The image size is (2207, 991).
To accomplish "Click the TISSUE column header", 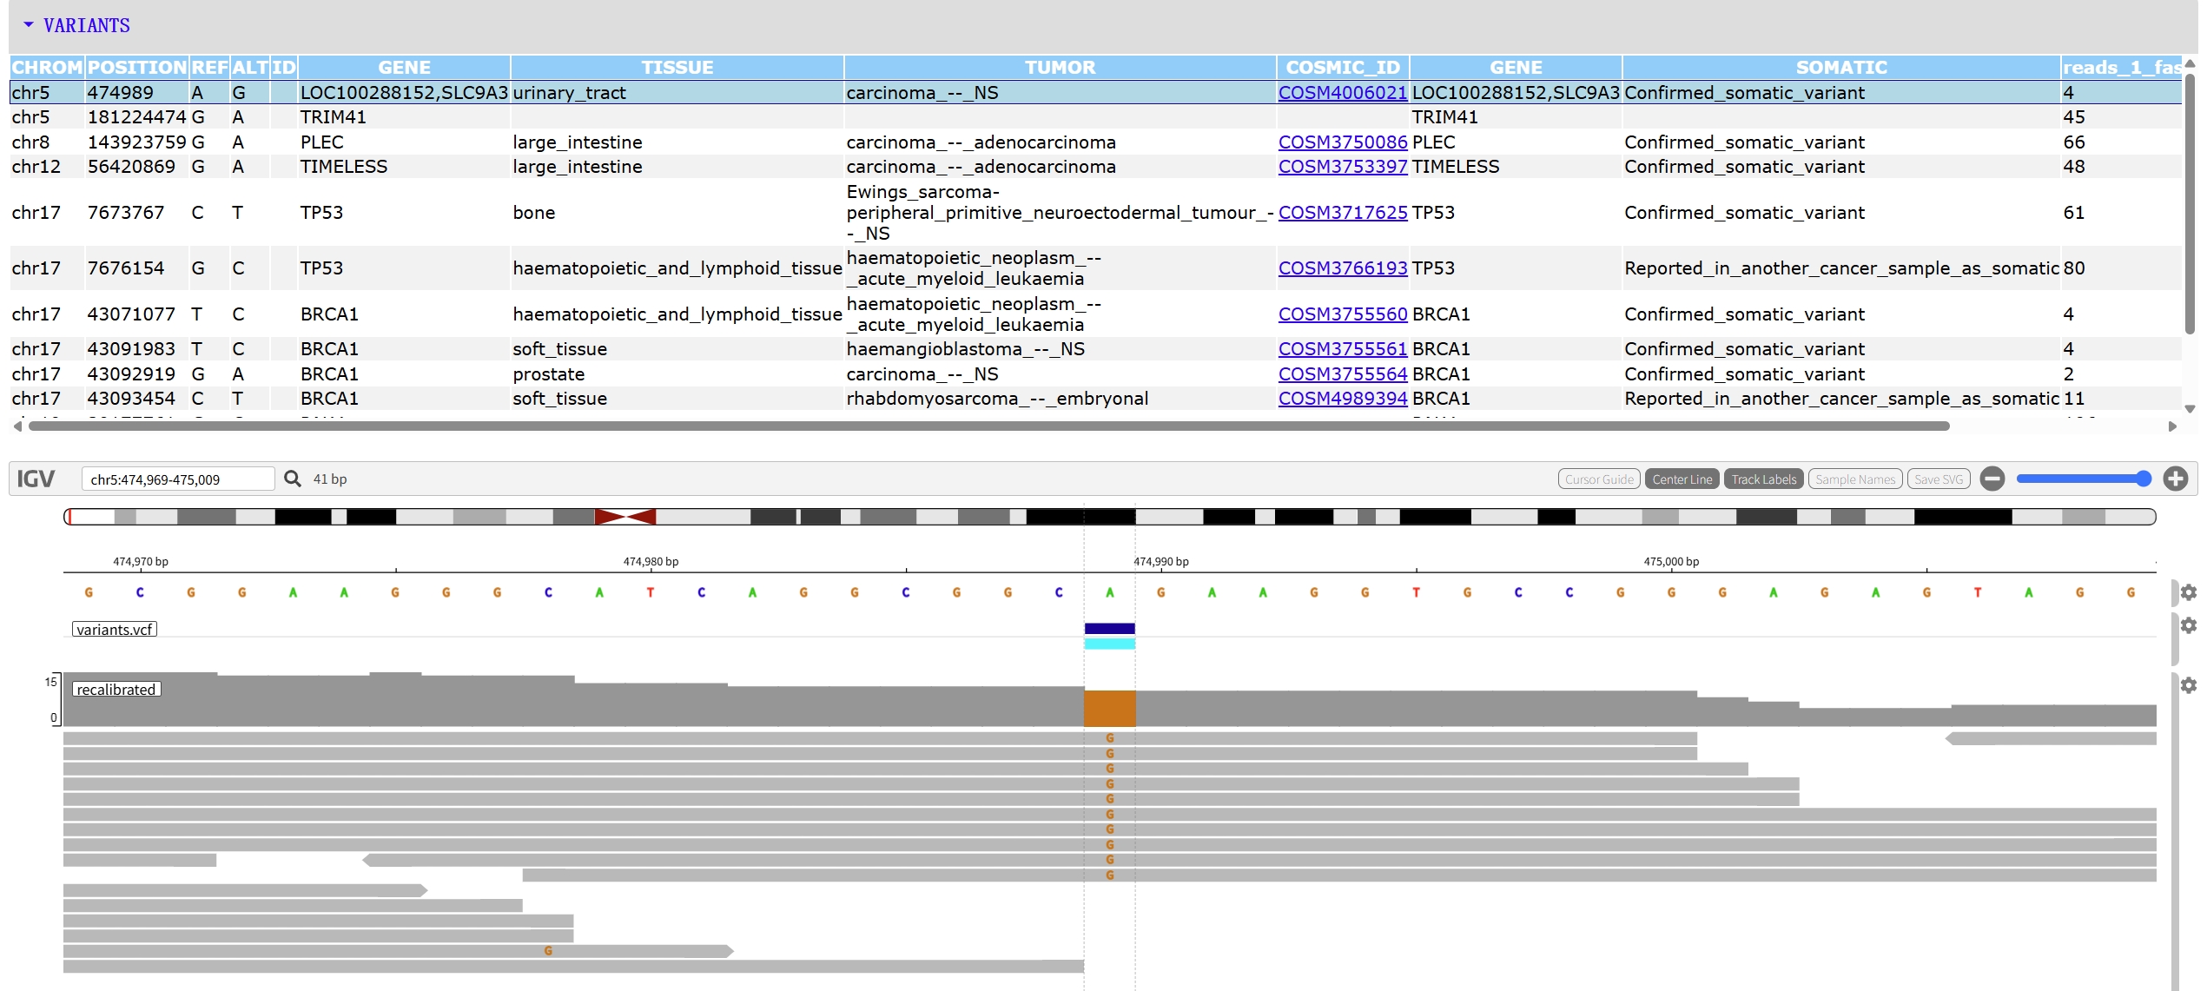I will [x=677, y=68].
